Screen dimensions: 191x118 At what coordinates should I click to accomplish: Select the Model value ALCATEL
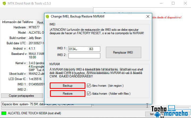click(36, 33)
